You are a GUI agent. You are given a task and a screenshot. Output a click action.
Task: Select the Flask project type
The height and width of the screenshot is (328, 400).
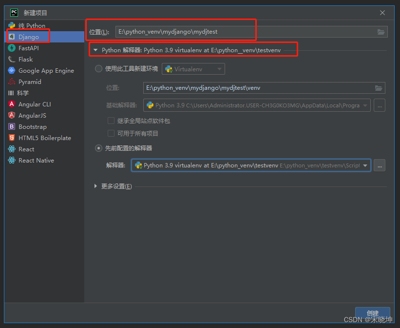click(44, 60)
